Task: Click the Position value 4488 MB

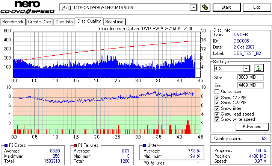Action: click(258, 156)
